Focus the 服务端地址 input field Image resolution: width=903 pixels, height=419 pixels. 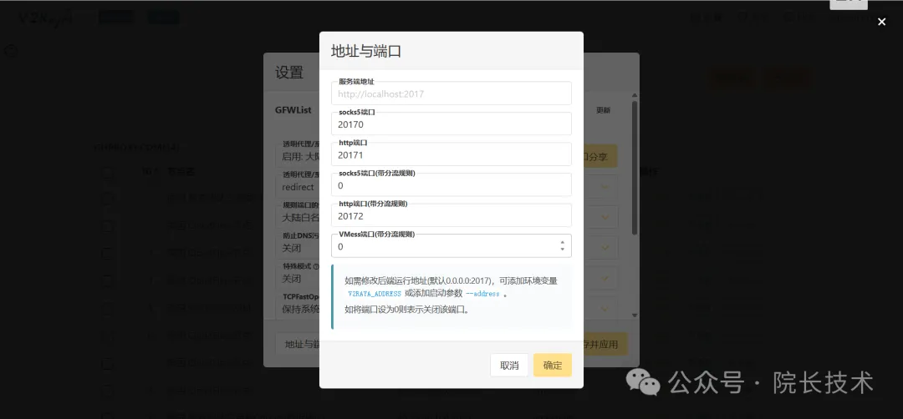coord(451,93)
